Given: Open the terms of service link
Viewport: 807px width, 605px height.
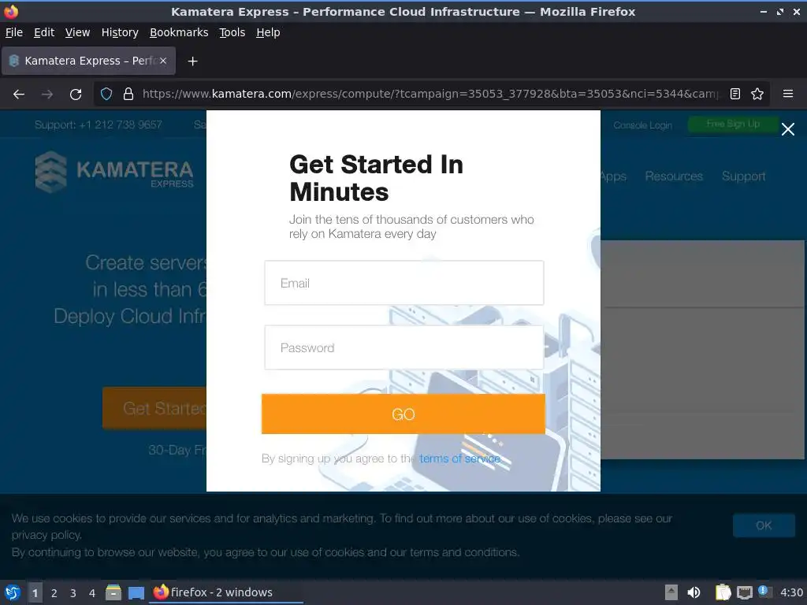Looking at the screenshot, I should (459, 458).
